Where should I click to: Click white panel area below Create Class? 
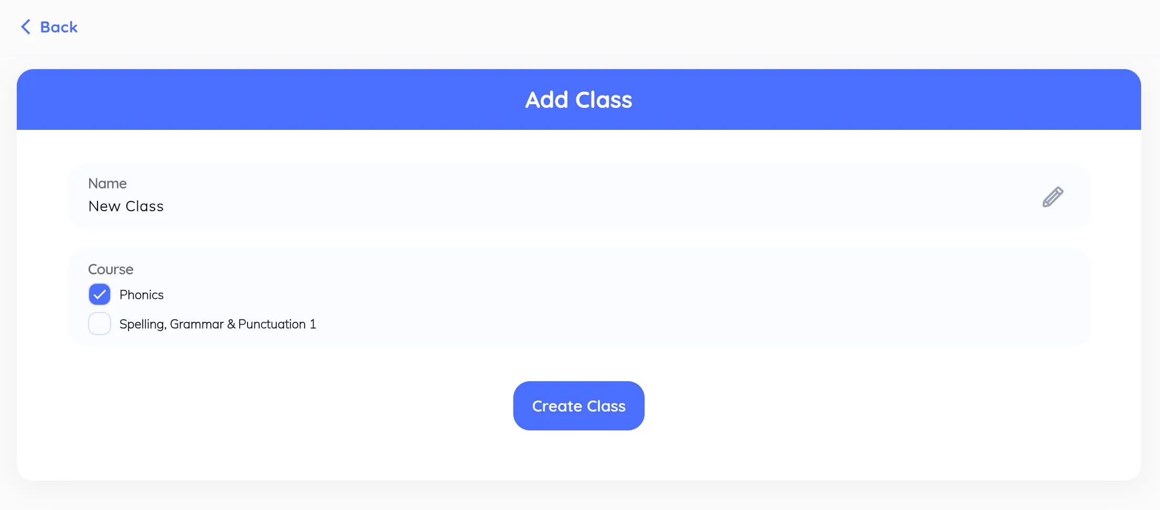[579, 456]
